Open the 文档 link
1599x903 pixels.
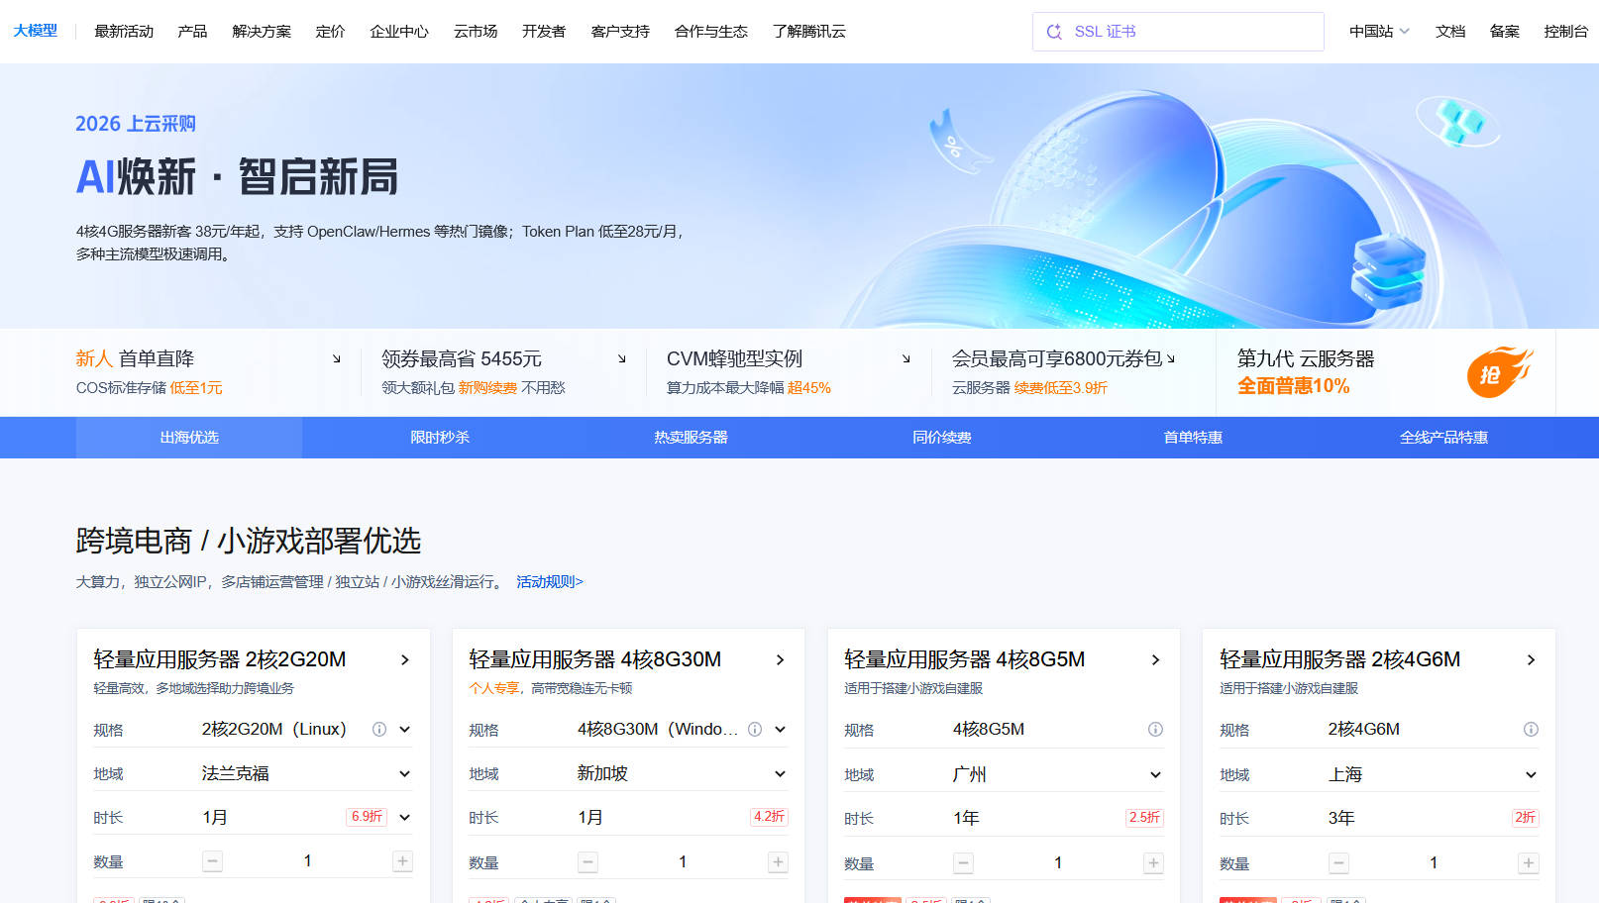coord(1450,32)
